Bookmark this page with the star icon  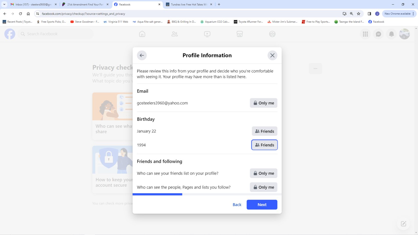[358, 14]
